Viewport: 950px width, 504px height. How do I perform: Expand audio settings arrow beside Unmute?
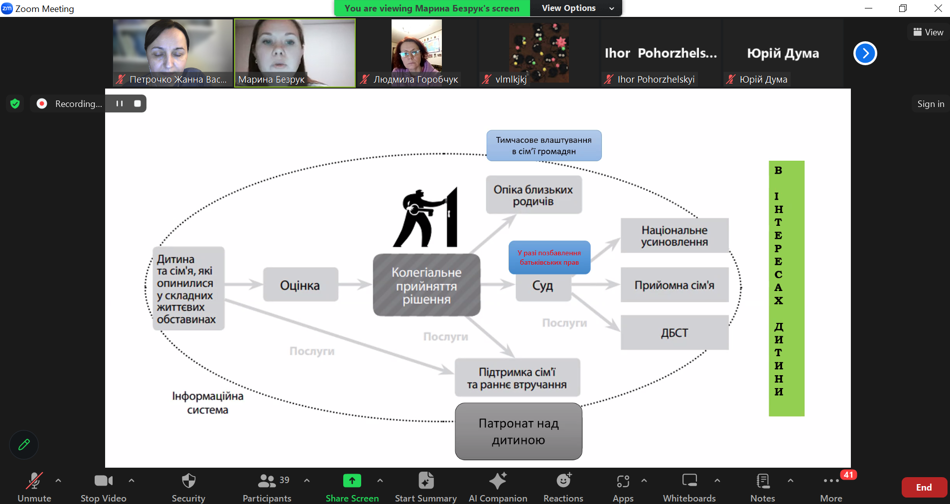pyautogui.click(x=58, y=481)
